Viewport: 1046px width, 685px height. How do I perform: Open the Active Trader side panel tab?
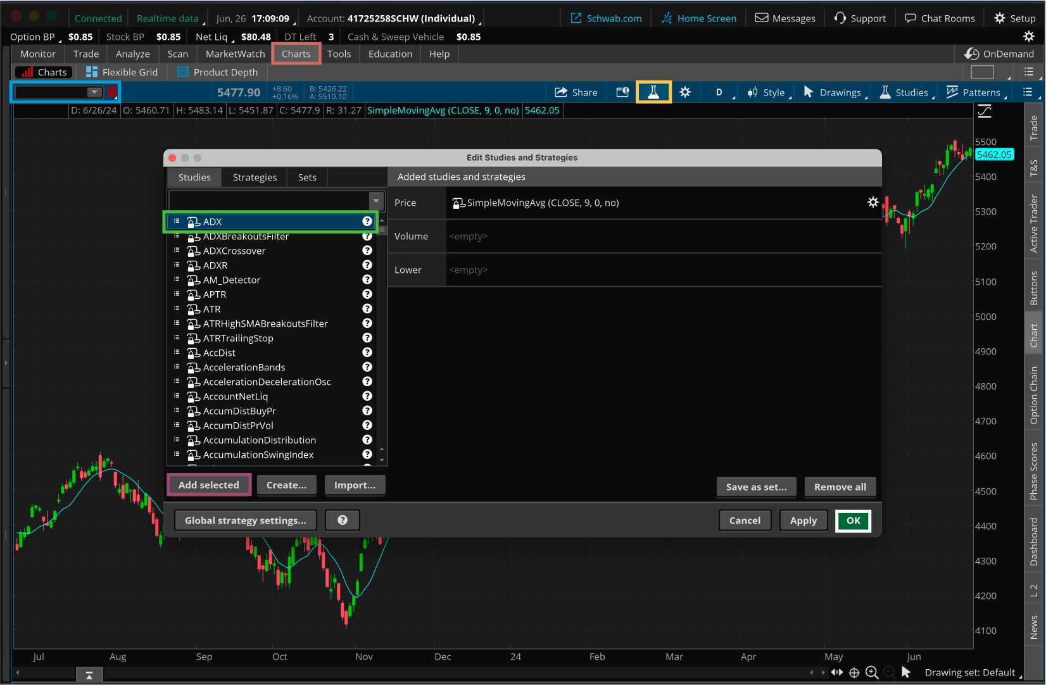(x=1033, y=223)
